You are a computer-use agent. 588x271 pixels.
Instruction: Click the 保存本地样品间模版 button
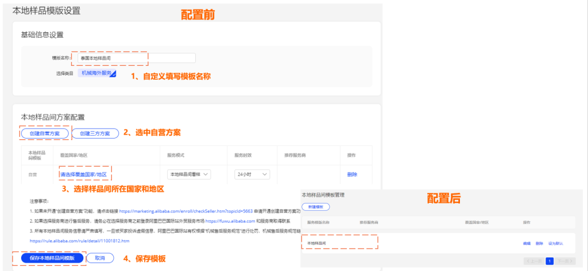[x=52, y=258]
